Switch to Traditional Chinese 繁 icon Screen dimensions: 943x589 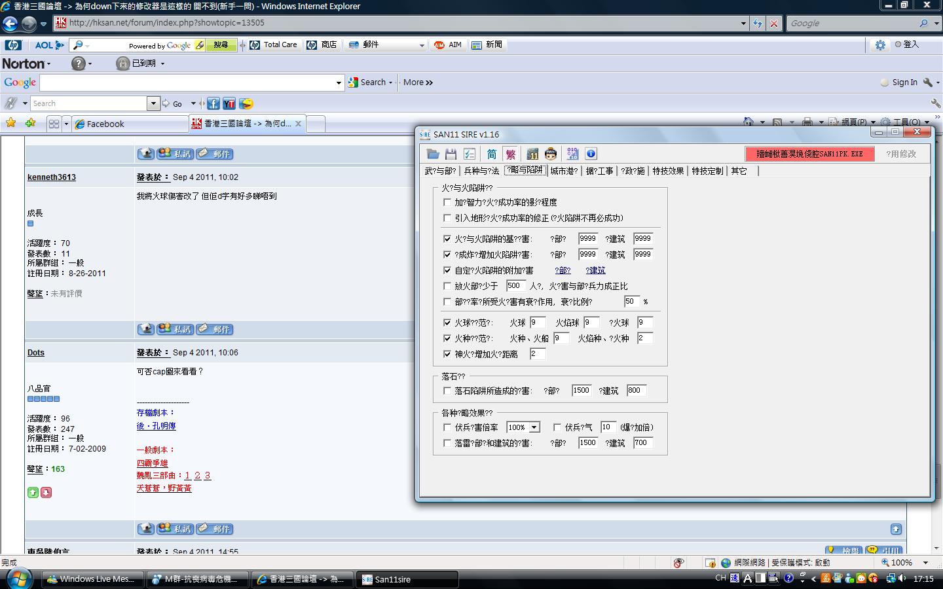coord(511,154)
